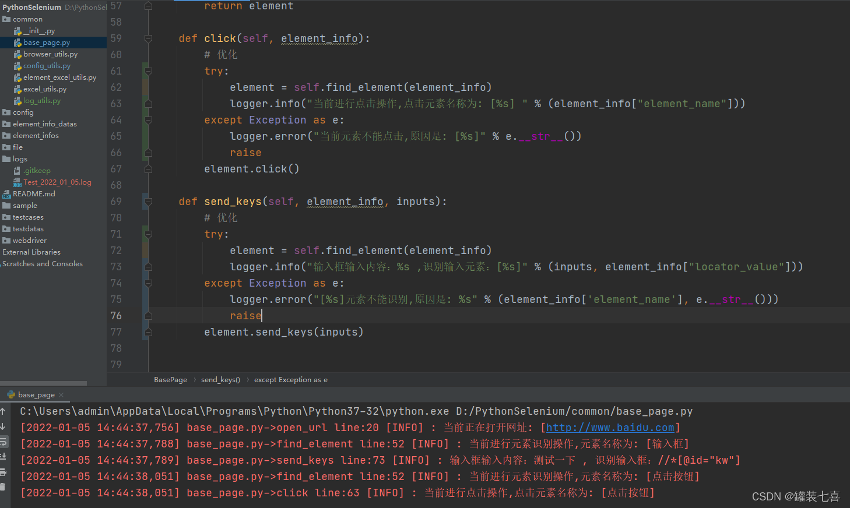Viewport: 850px width, 508px height.
Task: Click the print icon in the Run console
Action: tap(3, 472)
